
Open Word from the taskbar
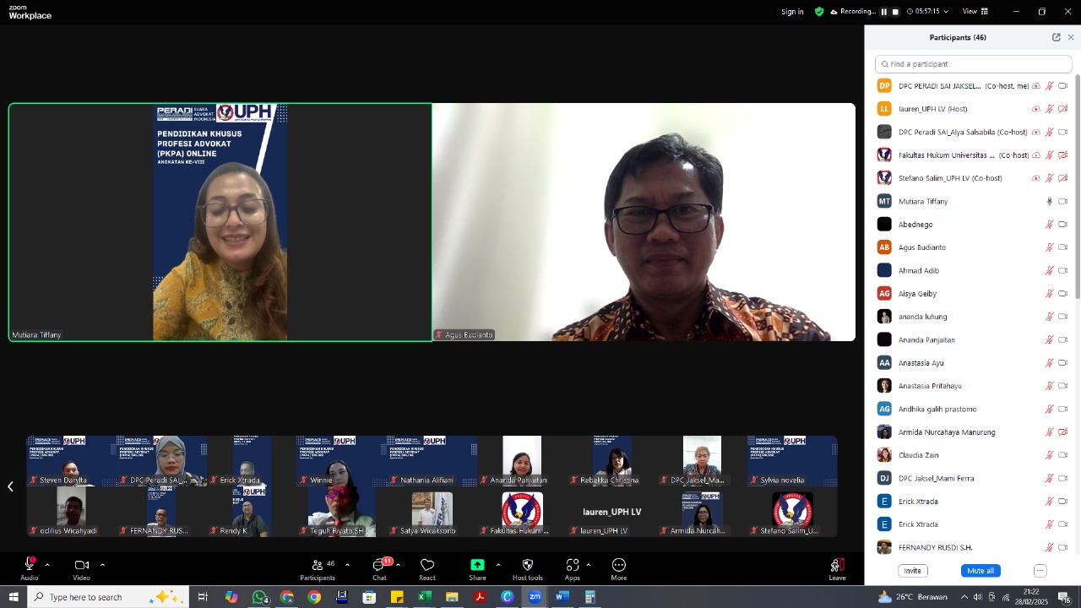562,597
